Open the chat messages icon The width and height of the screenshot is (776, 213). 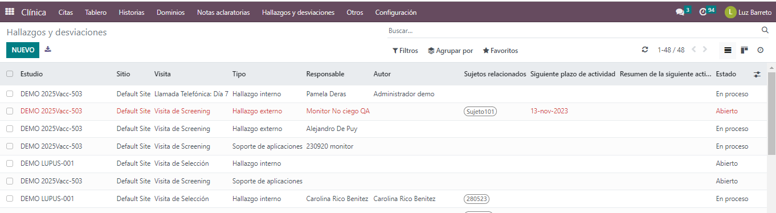680,12
